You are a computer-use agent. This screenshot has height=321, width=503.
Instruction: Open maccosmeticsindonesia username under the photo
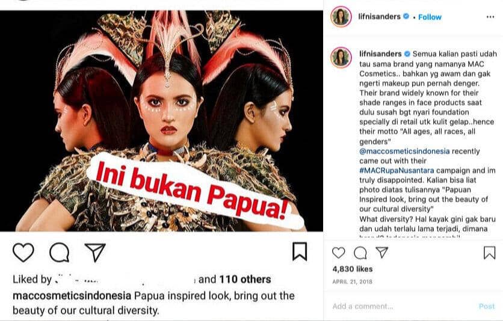point(72,296)
